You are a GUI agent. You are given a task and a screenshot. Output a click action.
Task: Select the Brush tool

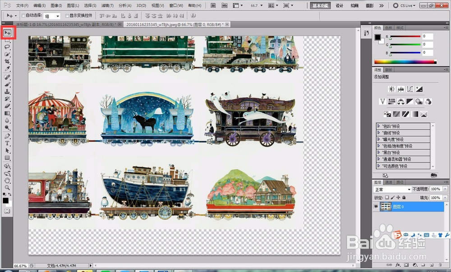[7, 84]
